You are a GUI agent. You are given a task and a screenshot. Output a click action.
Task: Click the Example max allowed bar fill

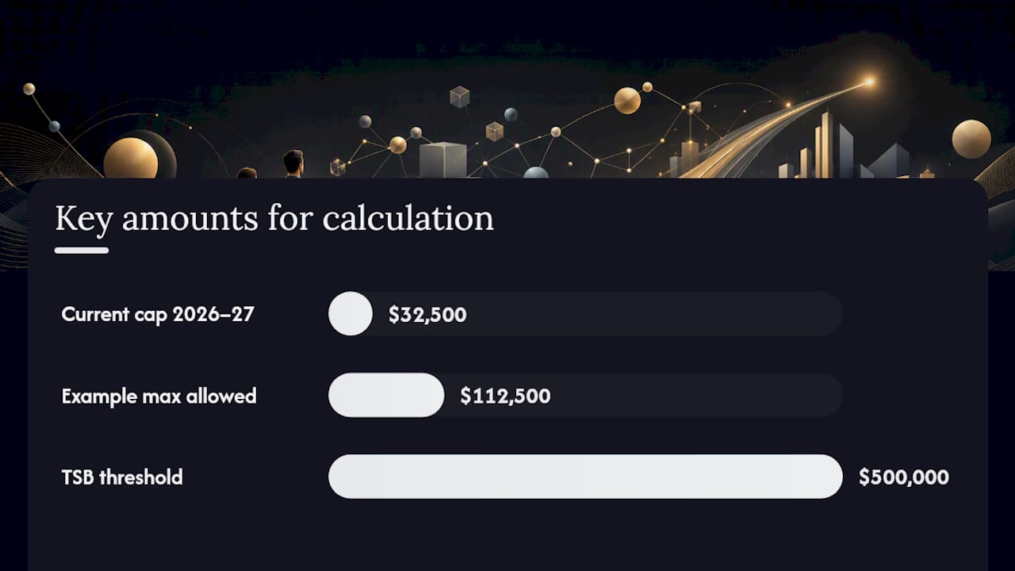tap(386, 395)
